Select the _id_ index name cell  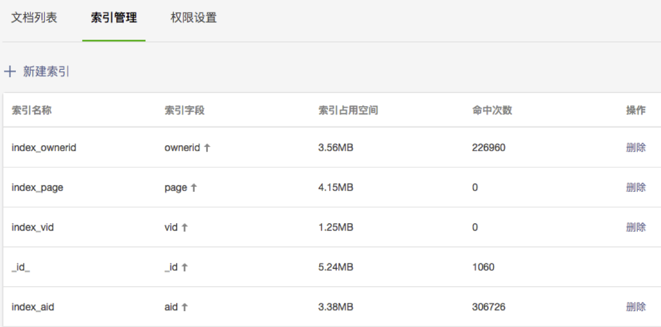tap(20, 267)
